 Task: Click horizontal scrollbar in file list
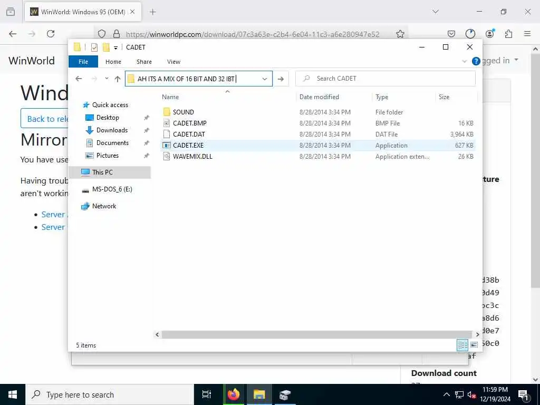pos(316,334)
